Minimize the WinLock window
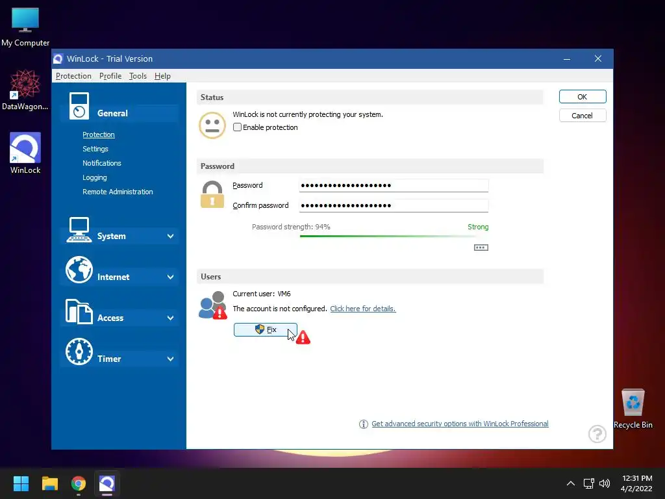665x499 pixels. [x=566, y=58]
